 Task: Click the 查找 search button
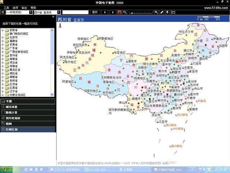coord(95,12)
